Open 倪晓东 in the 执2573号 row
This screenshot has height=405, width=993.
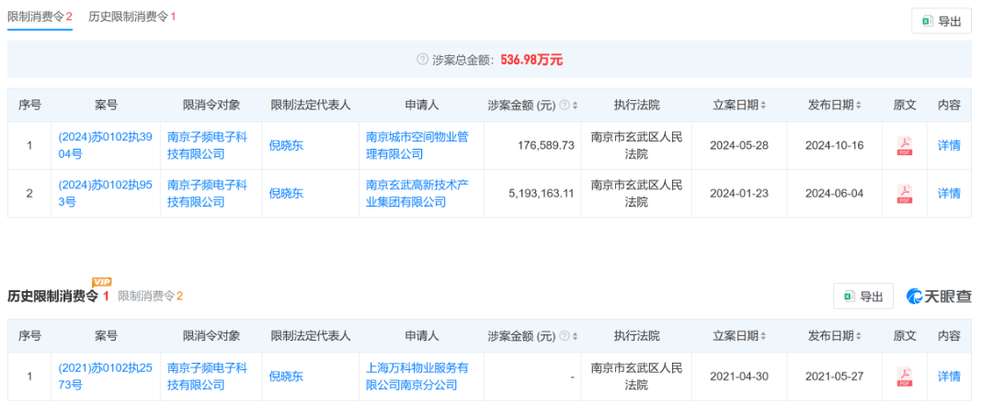(x=286, y=377)
